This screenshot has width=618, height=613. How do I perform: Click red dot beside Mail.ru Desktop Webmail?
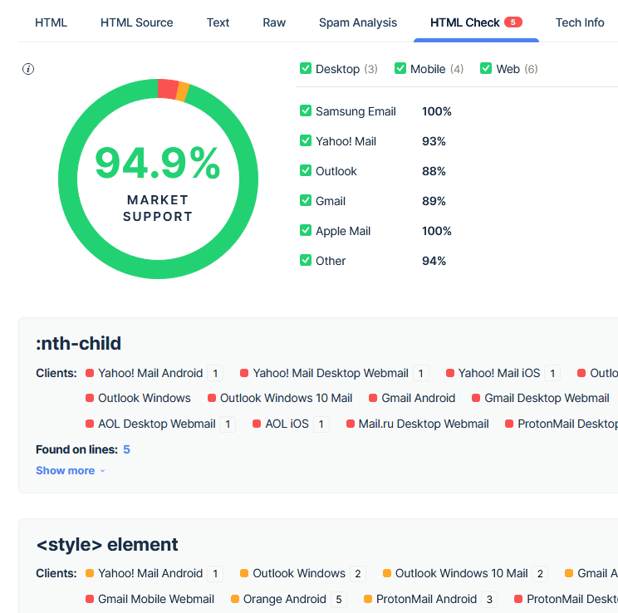(351, 424)
